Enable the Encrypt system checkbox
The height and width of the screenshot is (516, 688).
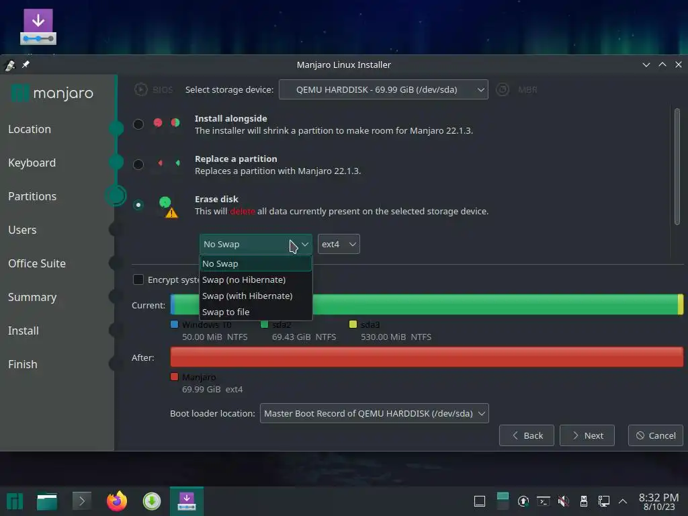[138, 279]
